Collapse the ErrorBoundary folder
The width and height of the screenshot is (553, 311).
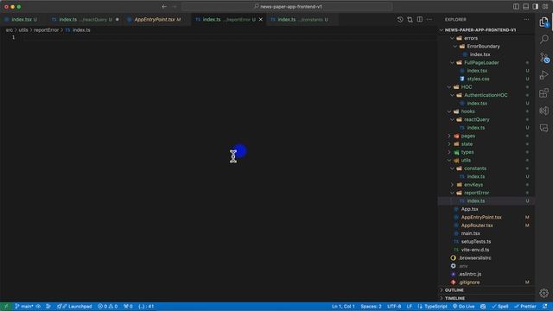(455, 46)
